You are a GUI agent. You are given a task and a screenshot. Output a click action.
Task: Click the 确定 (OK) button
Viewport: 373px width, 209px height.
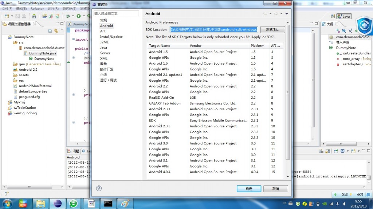point(249,189)
